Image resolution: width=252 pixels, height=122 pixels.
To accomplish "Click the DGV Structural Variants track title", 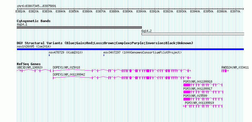I will coord(105,43).
